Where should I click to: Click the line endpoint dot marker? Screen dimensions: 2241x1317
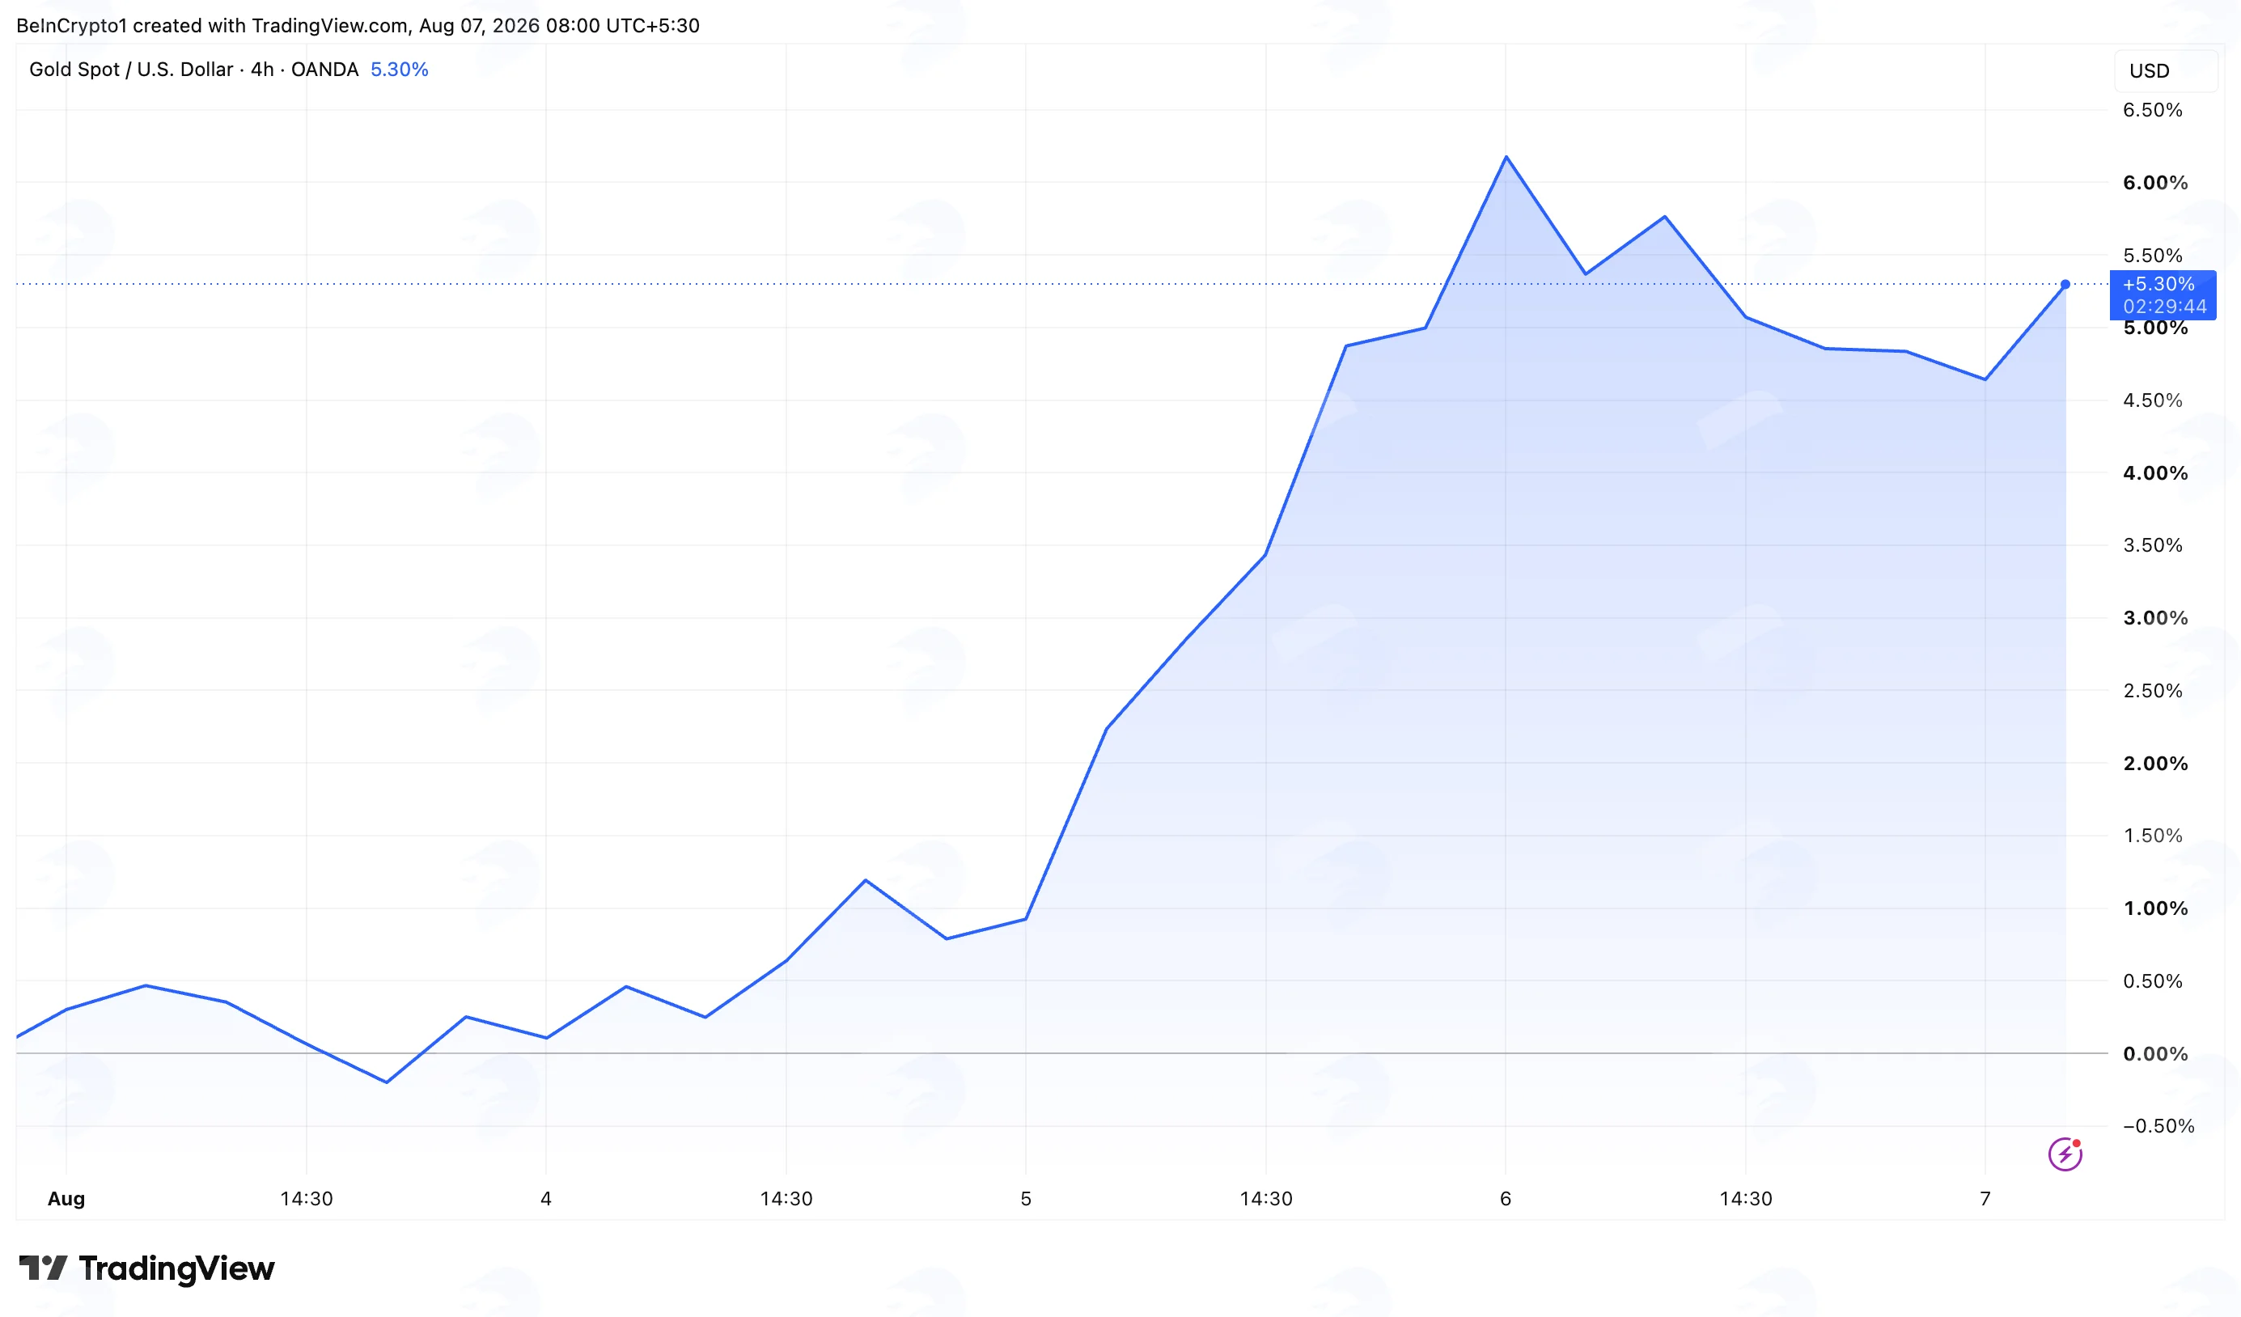click(x=2065, y=285)
